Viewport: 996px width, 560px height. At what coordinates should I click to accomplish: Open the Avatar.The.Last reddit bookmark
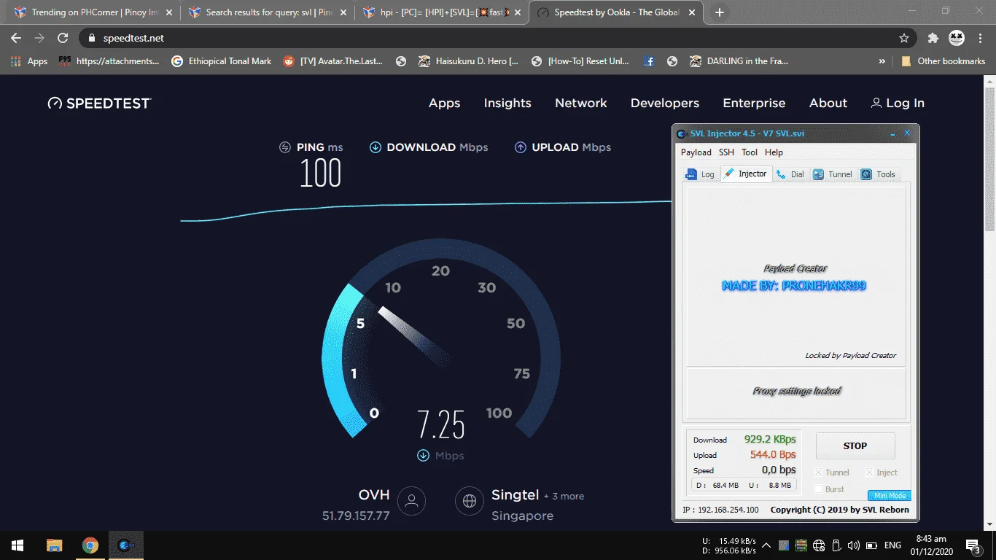(333, 61)
